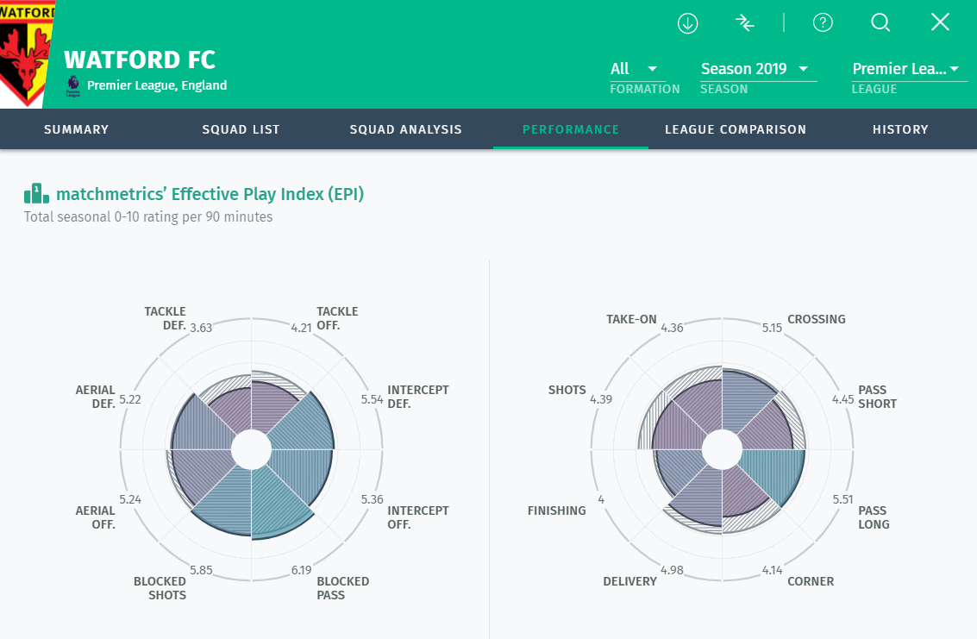Click the Aerial Def. value 5.22

coord(129,399)
